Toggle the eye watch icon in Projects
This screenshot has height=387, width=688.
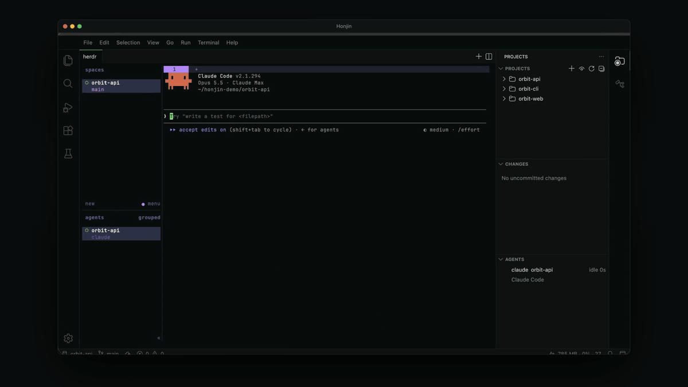(x=581, y=69)
